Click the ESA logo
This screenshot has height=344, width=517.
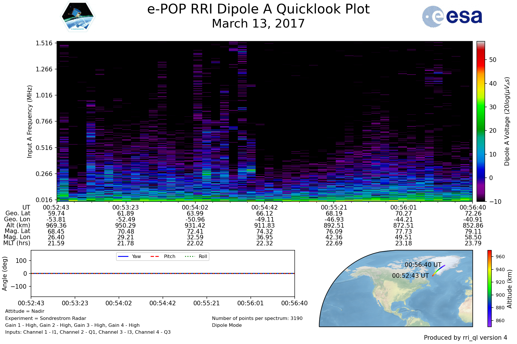point(452,17)
